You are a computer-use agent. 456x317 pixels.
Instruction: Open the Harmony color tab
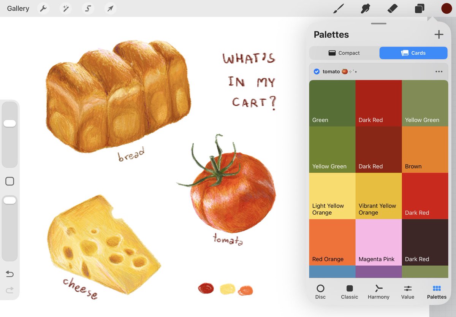[x=378, y=292]
